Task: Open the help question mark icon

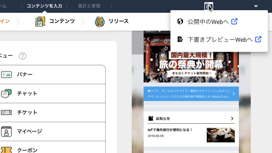Action: click(22, 56)
